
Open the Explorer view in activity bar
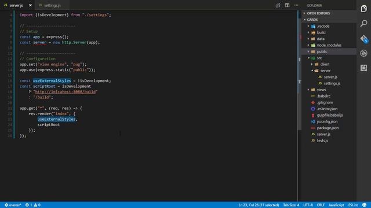point(363,9)
